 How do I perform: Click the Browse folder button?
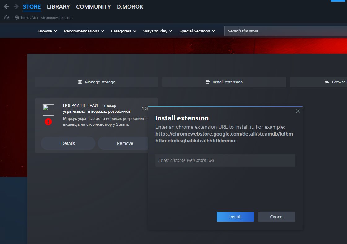pos(318,82)
